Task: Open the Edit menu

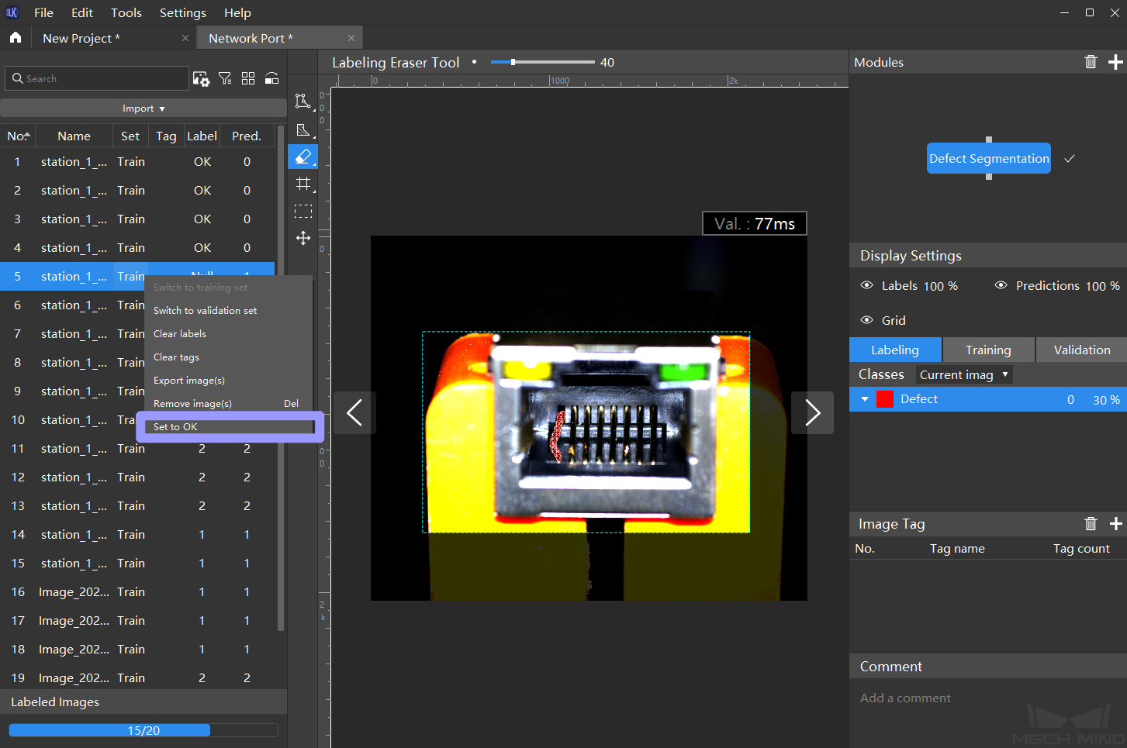Action: [x=82, y=12]
